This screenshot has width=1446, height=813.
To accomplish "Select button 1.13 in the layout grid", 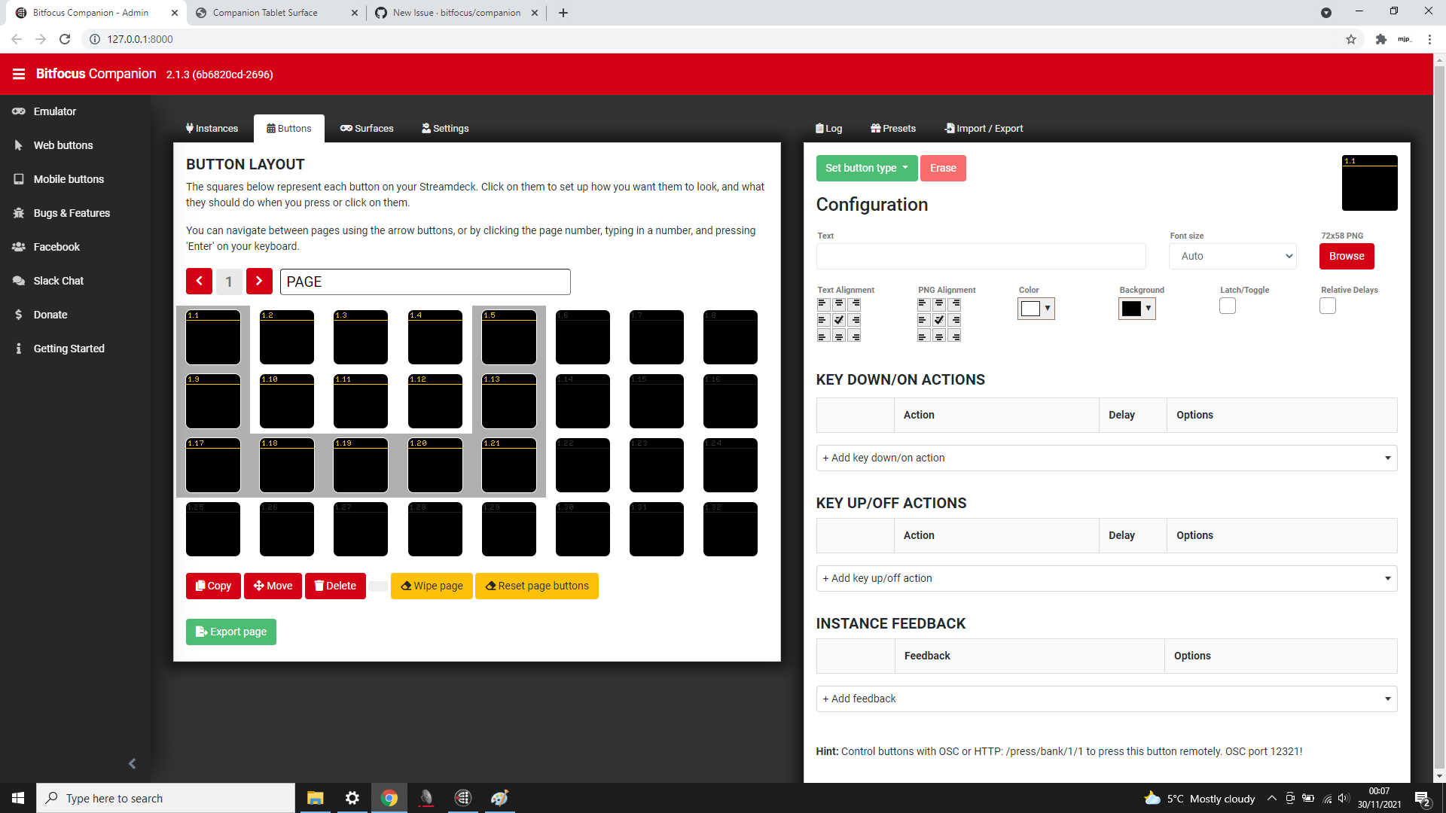I will (509, 401).
